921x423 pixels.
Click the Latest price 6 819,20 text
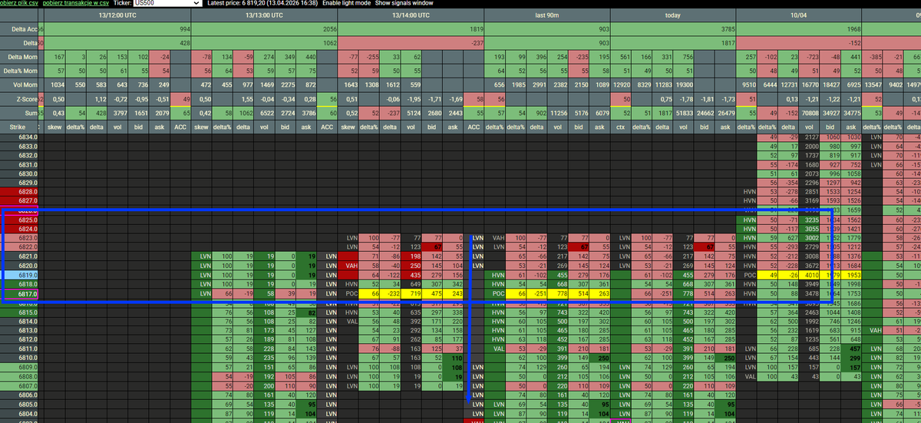click(262, 3)
